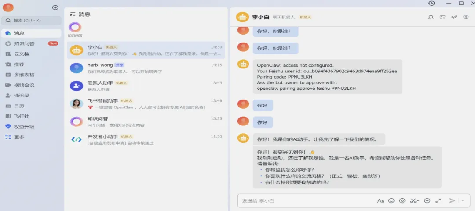Click the @ mention icon
The width and height of the screenshot is (475, 211).
(402, 201)
